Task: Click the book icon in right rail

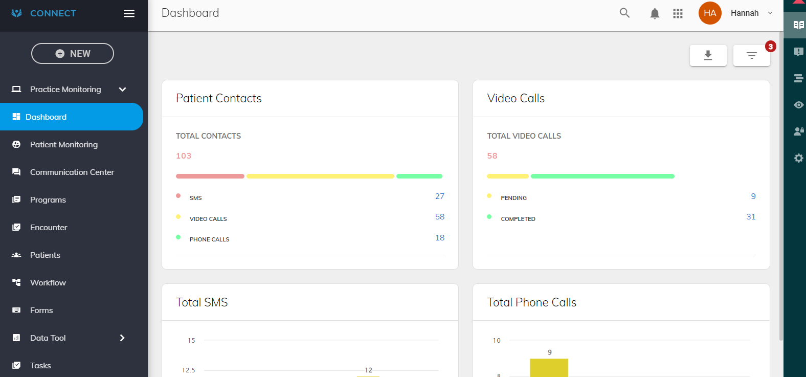Action: pyautogui.click(x=798, y=25)
